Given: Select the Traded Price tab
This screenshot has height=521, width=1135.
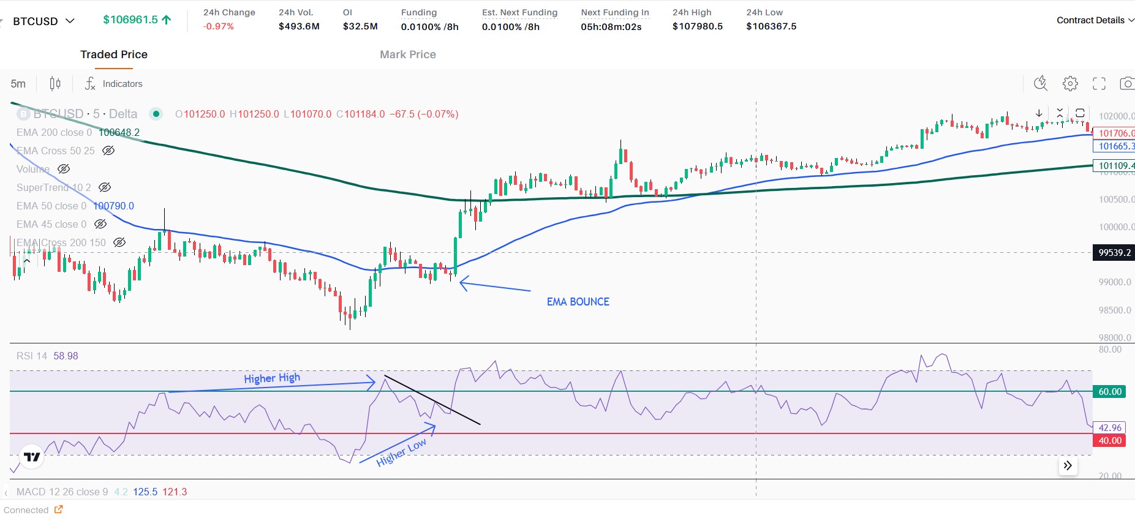Looking at the screenshot, I should [114, 54].
